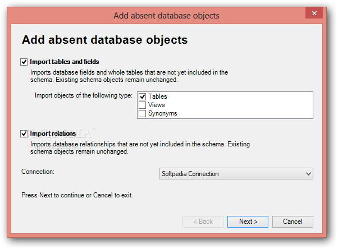The image size is (338, 249).
Task: Click the 'Import relations' label text
Action: pyautogui.click(x=53, y=134)
